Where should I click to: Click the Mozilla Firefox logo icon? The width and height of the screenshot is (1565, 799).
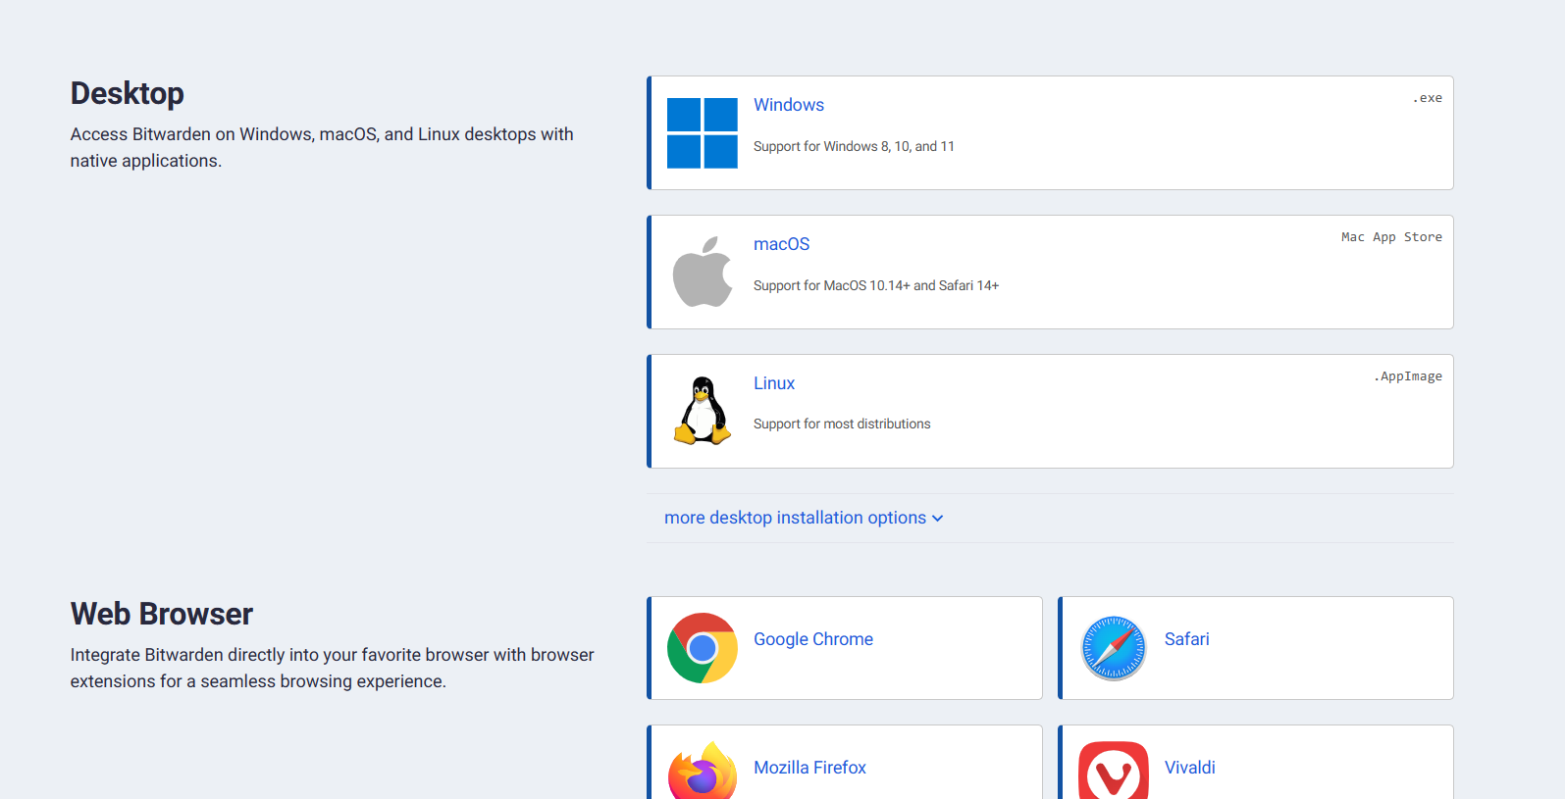703,771
